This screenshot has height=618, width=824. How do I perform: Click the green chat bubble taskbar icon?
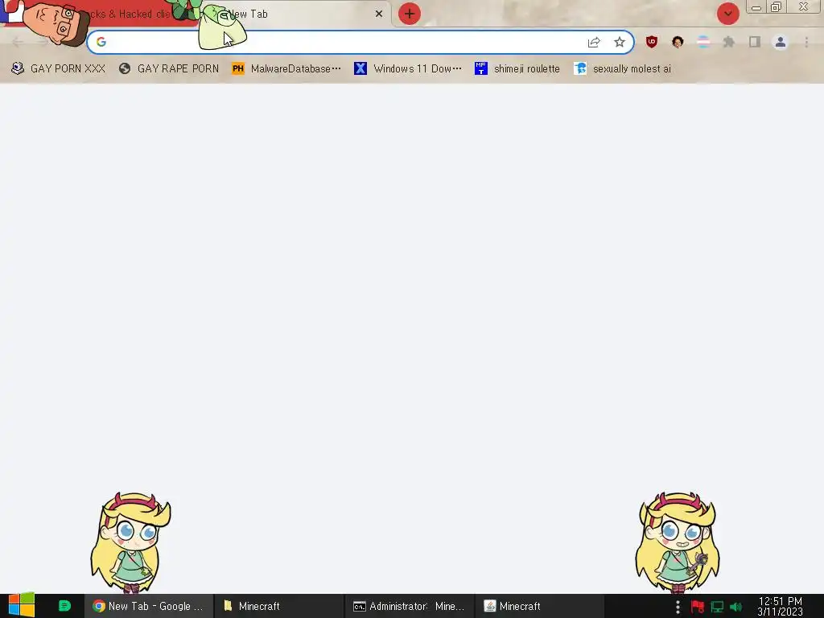64,606
